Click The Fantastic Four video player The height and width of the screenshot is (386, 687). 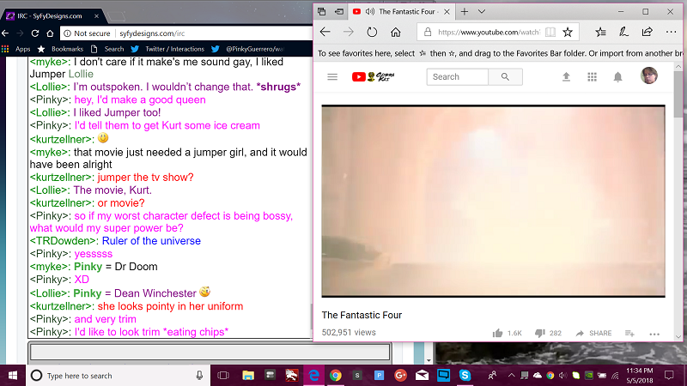coord(493,201)
